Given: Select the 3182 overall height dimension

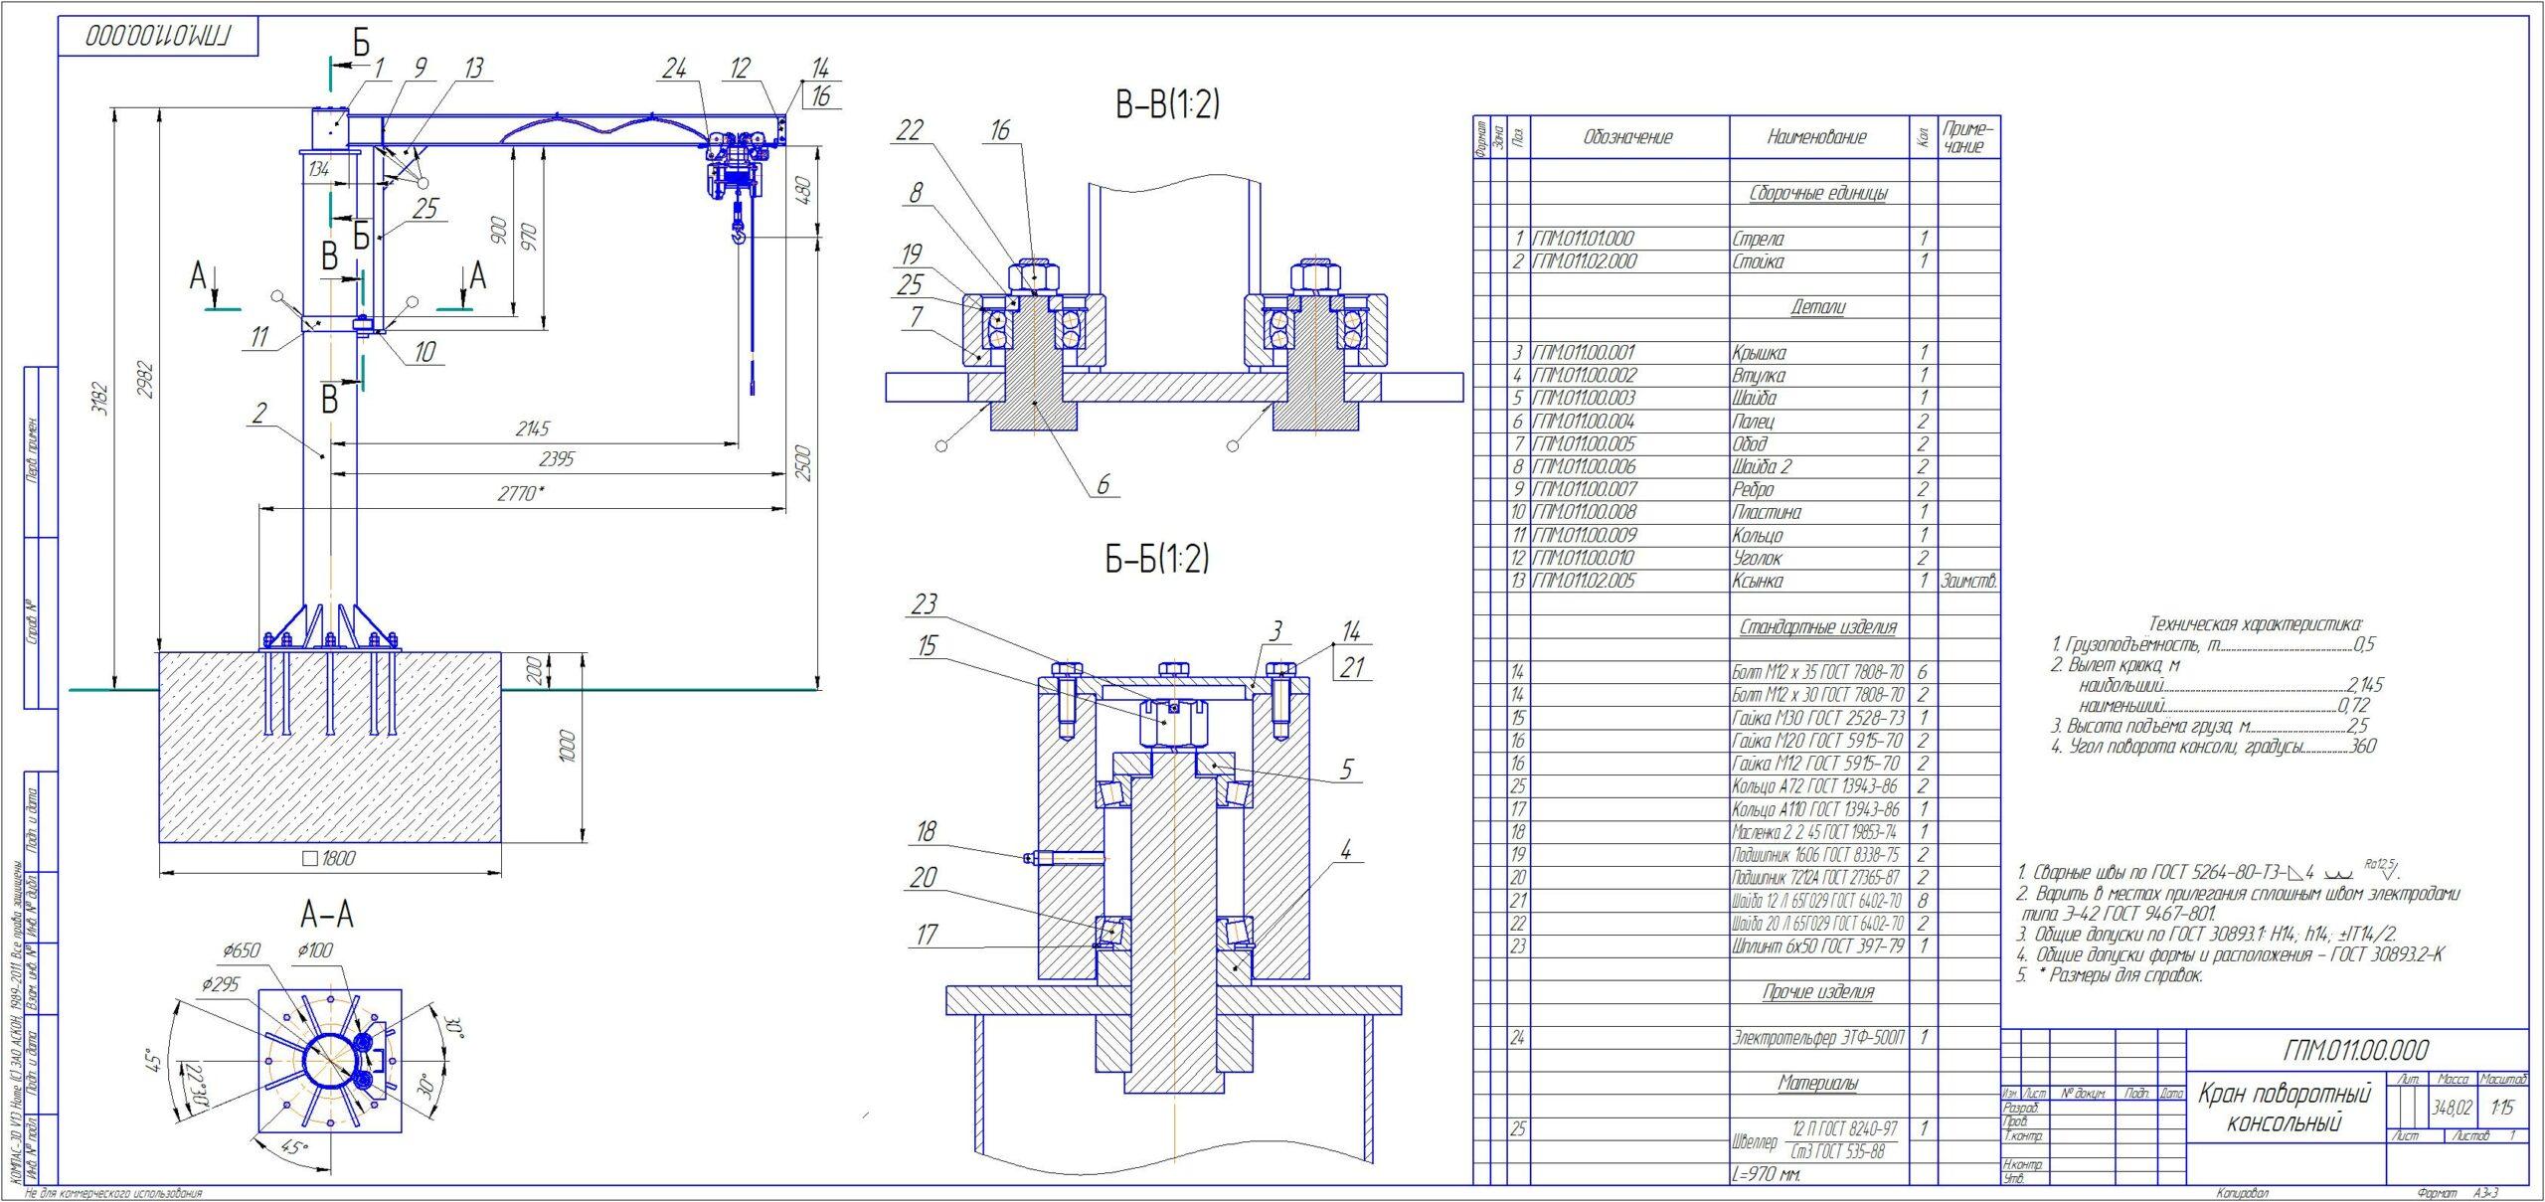Looking at the screenshot, I should (99, 400).
